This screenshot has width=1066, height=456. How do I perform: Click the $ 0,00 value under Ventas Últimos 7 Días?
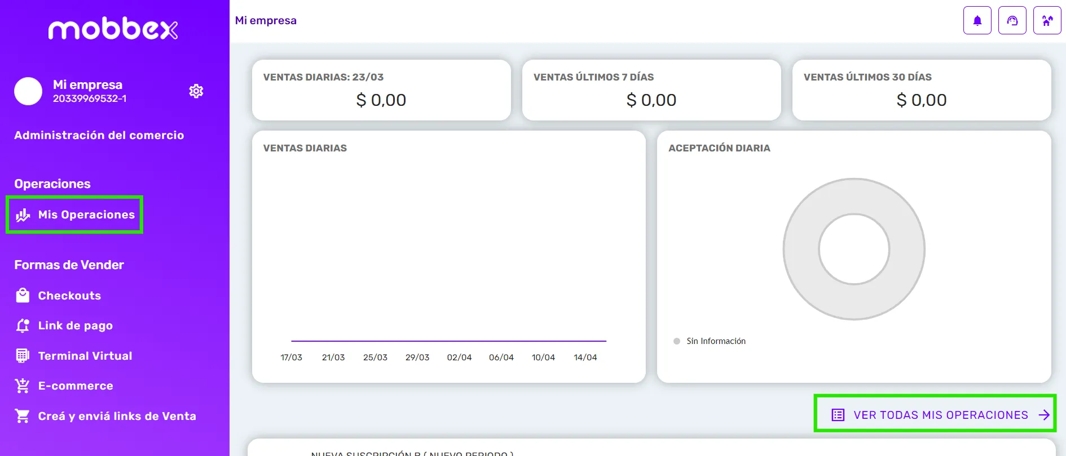[x=651, y=100]
